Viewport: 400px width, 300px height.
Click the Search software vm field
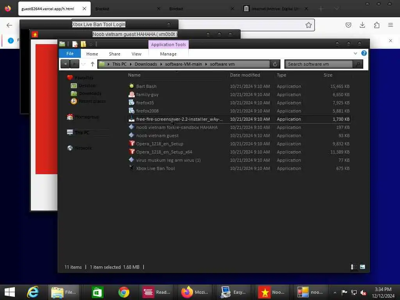pyautogui.click(x=319, y=64)
